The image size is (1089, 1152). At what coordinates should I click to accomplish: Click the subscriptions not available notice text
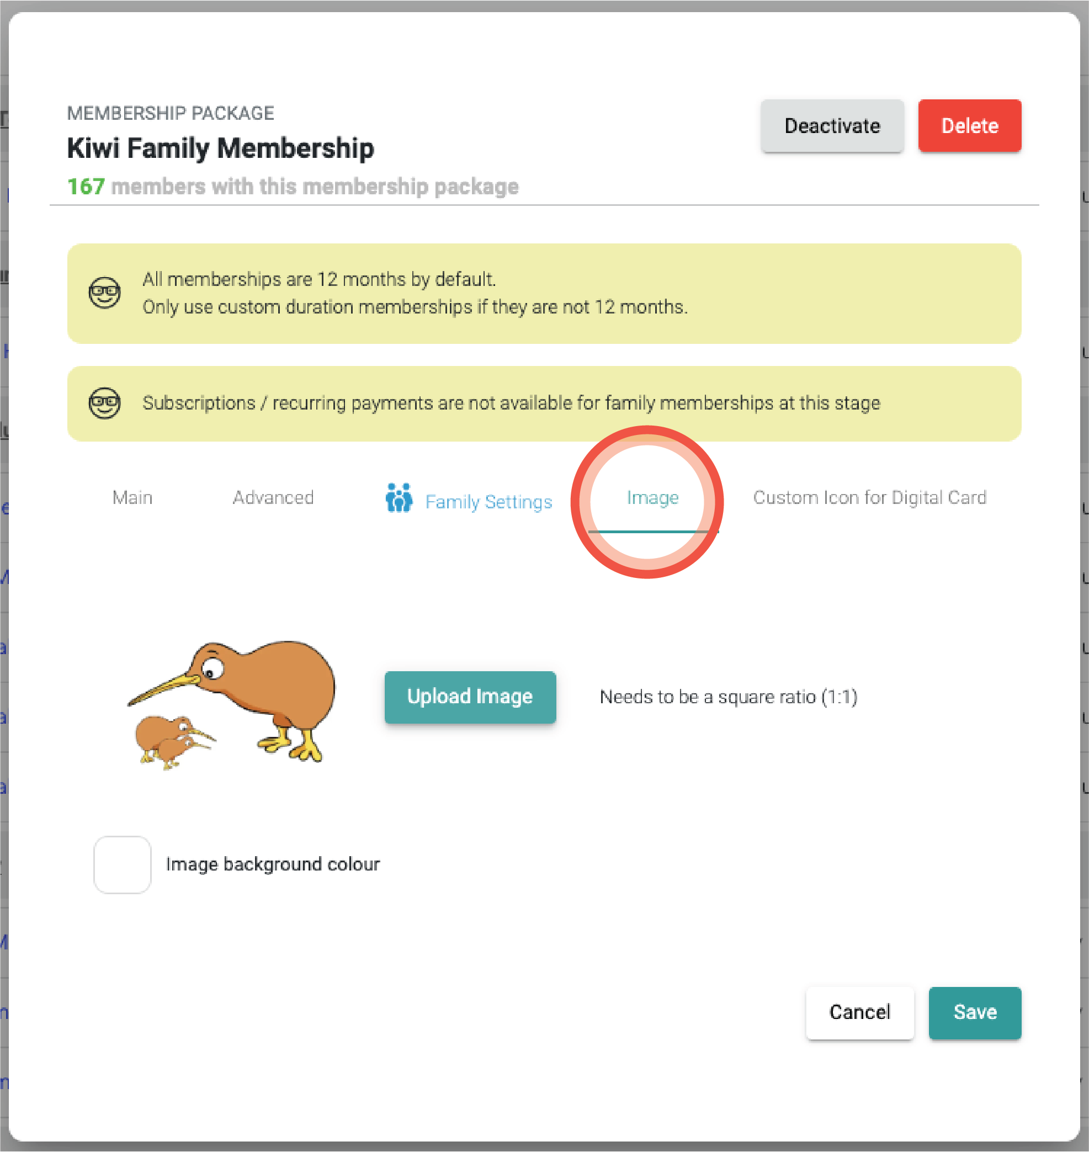(x=512, y=403)
